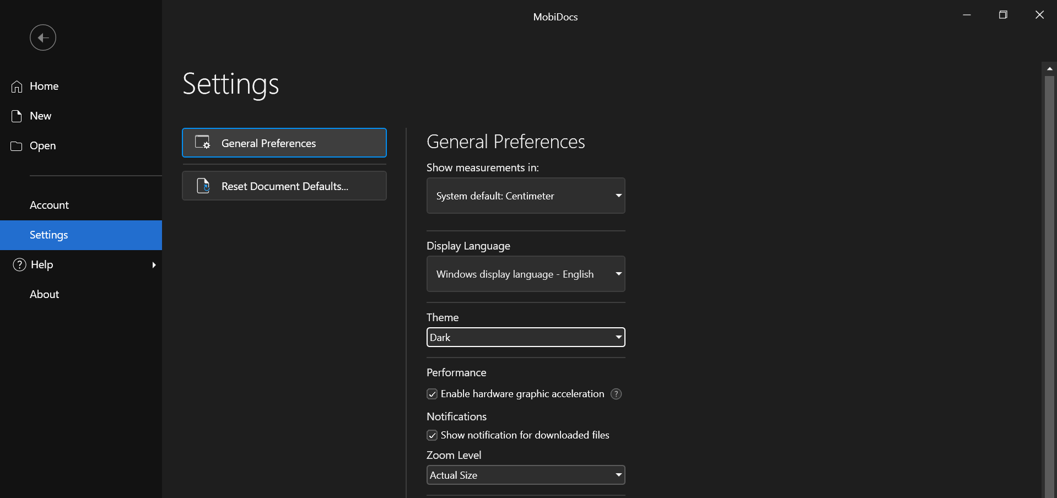Click the back arrow circle icon

[x=43, y=37]
